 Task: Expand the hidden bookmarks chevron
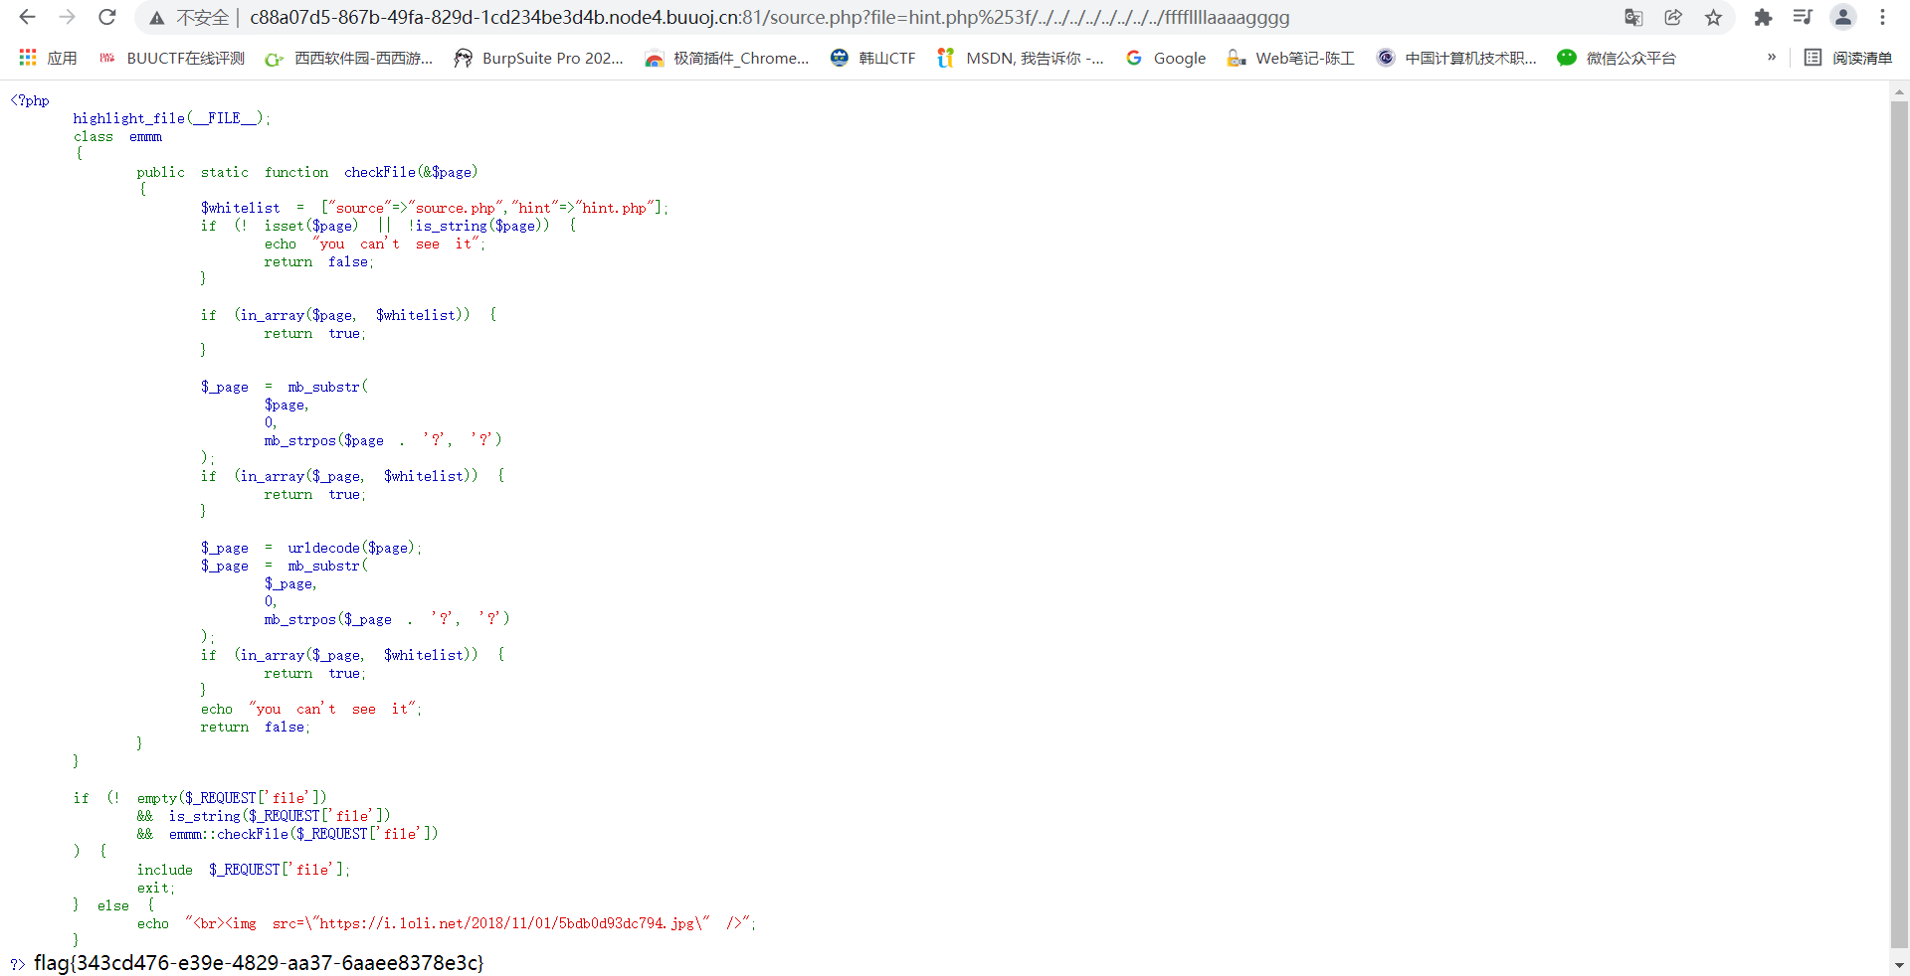point(1772,58)
